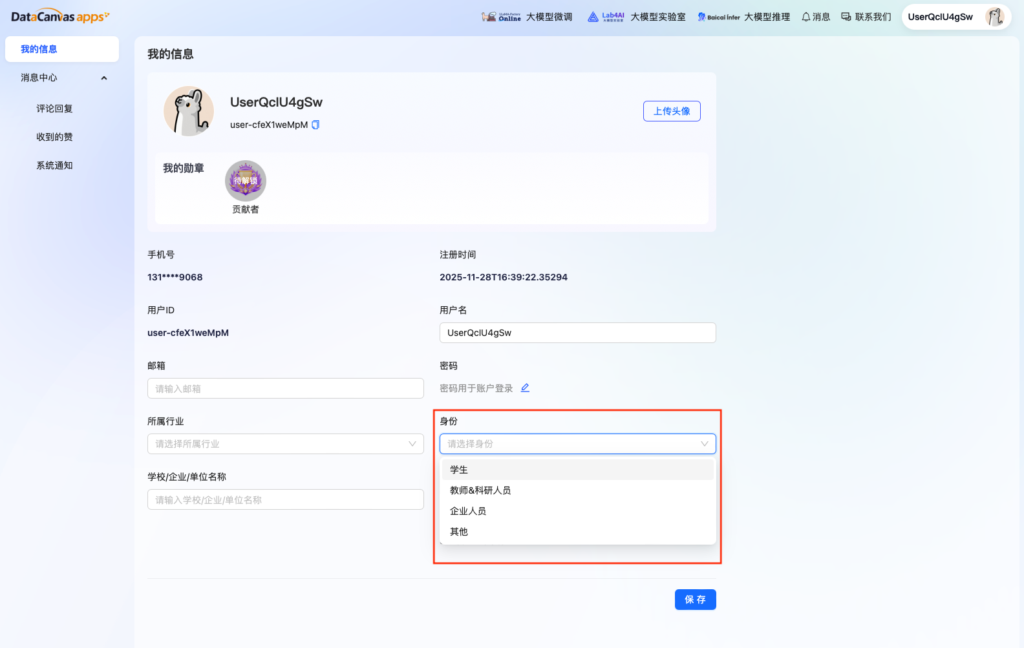Click the top-right user avatar
This screenshot has height=648, width=1024.
click(994, 17)
